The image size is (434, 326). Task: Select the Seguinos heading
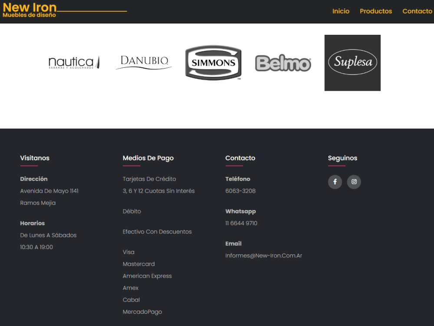pyautogui.click(x=342, y=158)
